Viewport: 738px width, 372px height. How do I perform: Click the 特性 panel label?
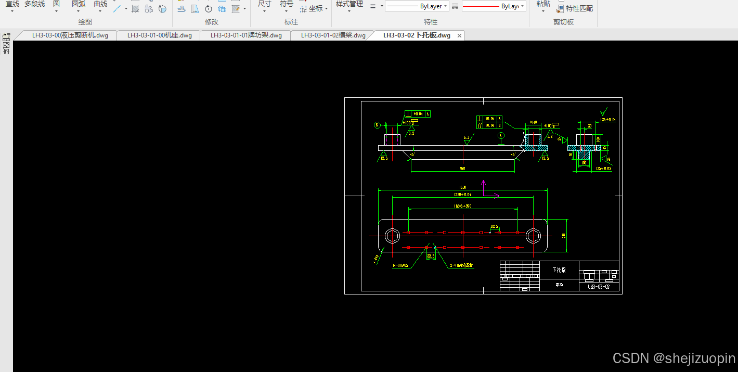[x=431, y=22]
